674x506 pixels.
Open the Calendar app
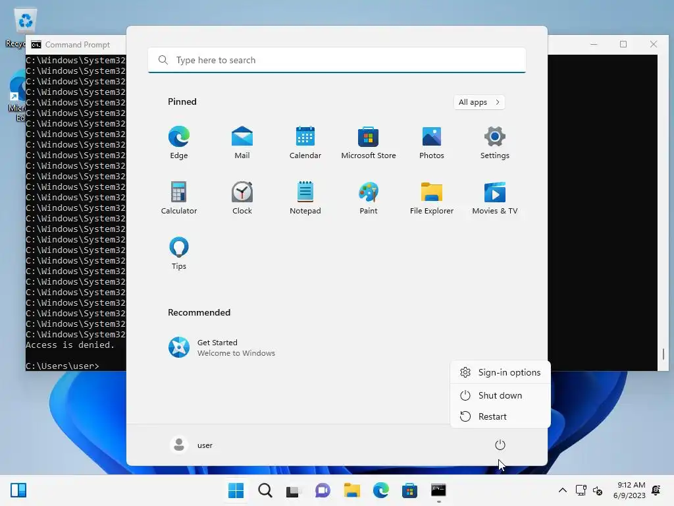pos(305,142)
